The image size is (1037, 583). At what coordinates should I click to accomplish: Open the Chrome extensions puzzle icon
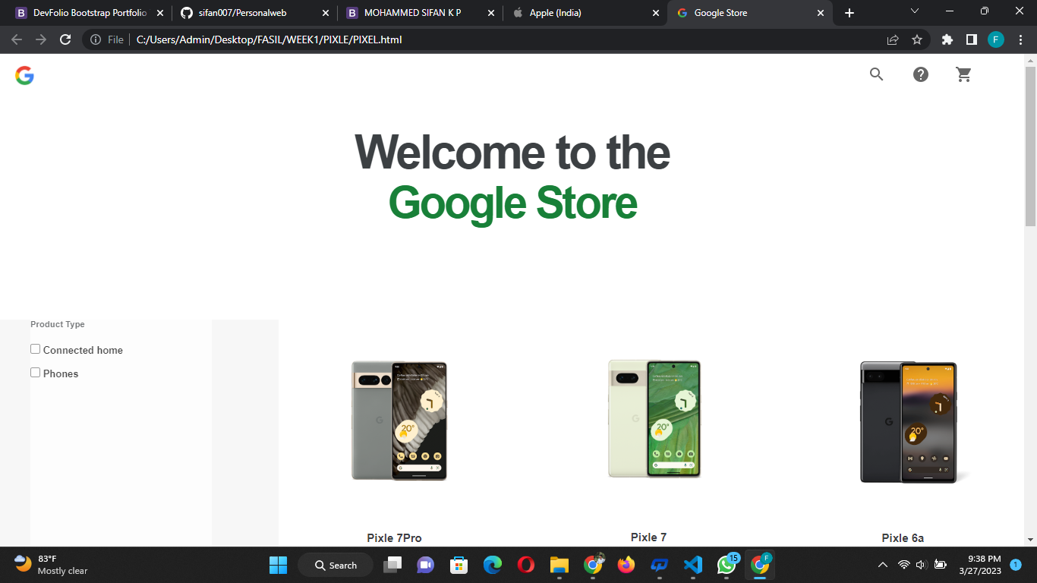click(947, 39)
